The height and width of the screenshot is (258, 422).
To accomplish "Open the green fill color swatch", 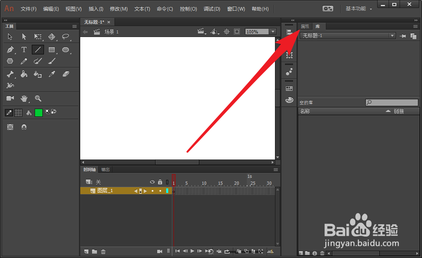I will [x=38, y=113].
